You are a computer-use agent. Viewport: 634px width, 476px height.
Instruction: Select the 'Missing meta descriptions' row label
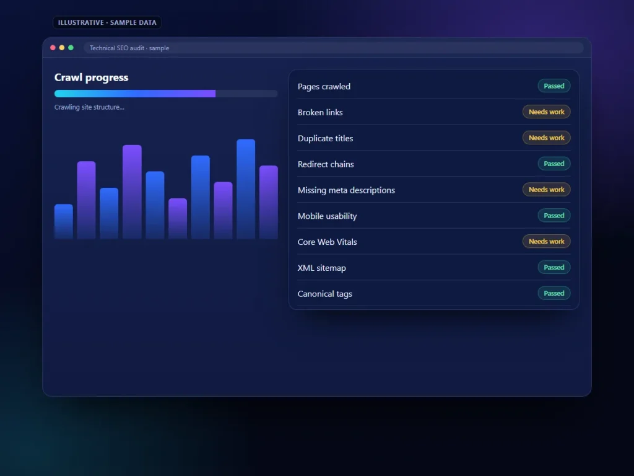click(x=347, y=190)
